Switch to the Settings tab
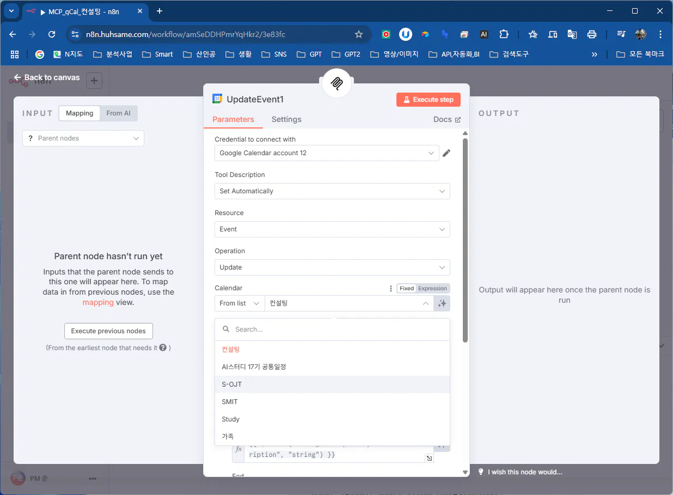 point(286,119)
